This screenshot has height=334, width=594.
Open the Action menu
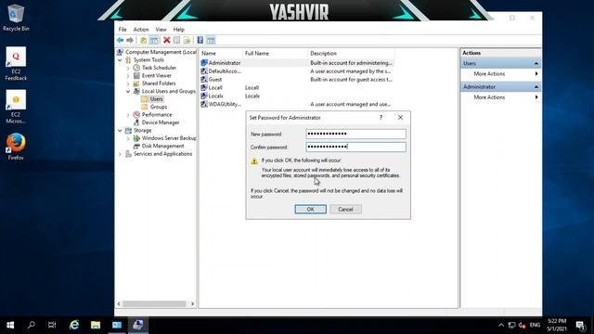click(x=141, y=29)
